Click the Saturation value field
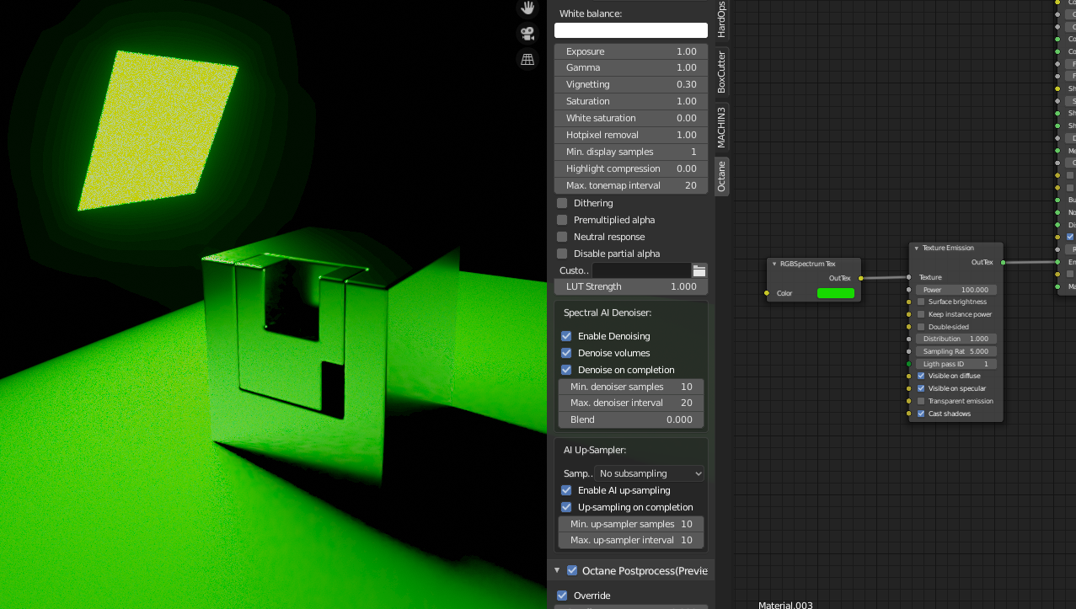This screenshot has height=609, width=1076. pyautogui.click(x=631, y=101)
